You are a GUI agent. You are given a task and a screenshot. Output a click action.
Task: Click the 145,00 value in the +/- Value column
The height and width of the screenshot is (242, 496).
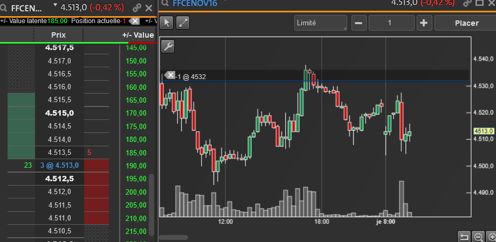pos(136,48)
